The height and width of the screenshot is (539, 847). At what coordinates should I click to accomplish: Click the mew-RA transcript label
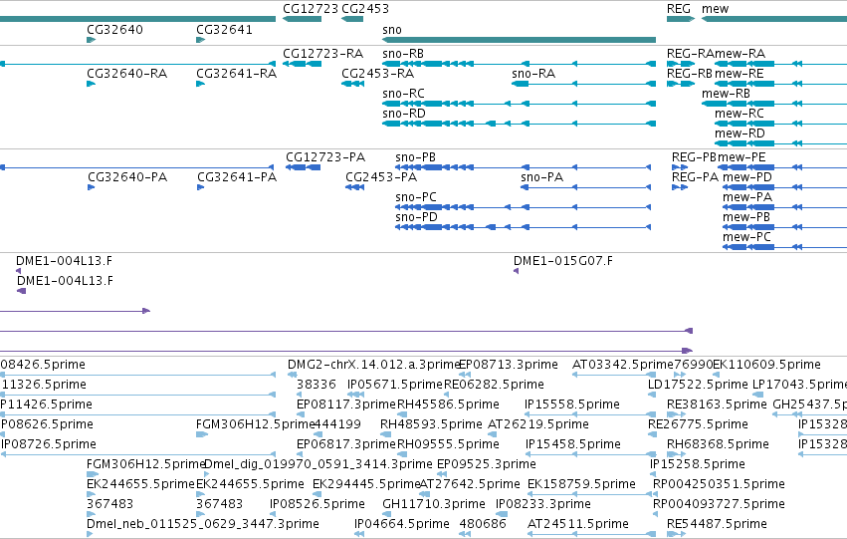[741, 54]
